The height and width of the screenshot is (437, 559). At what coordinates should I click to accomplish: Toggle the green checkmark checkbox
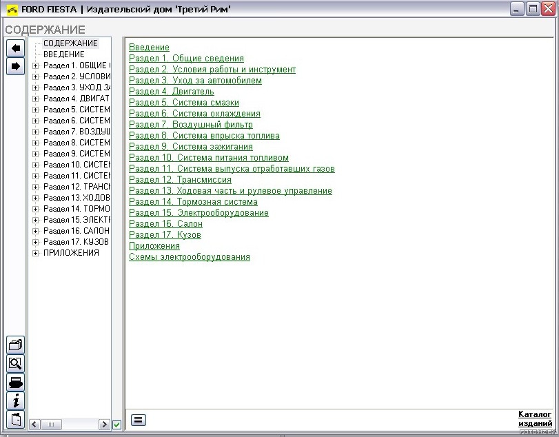[x=117, y=425]
